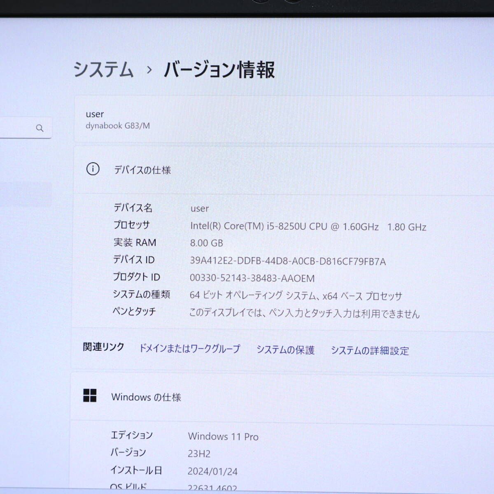Select the 64 ビット system type value
This screenshot has width=494, height=494.
click(296, 296)
